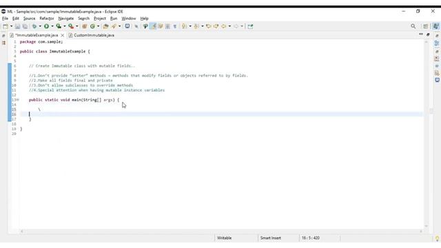The height and width of the screenshot is (248, 441).
Task: Click the Coverage launch icon
Action: tap(59, 26)
